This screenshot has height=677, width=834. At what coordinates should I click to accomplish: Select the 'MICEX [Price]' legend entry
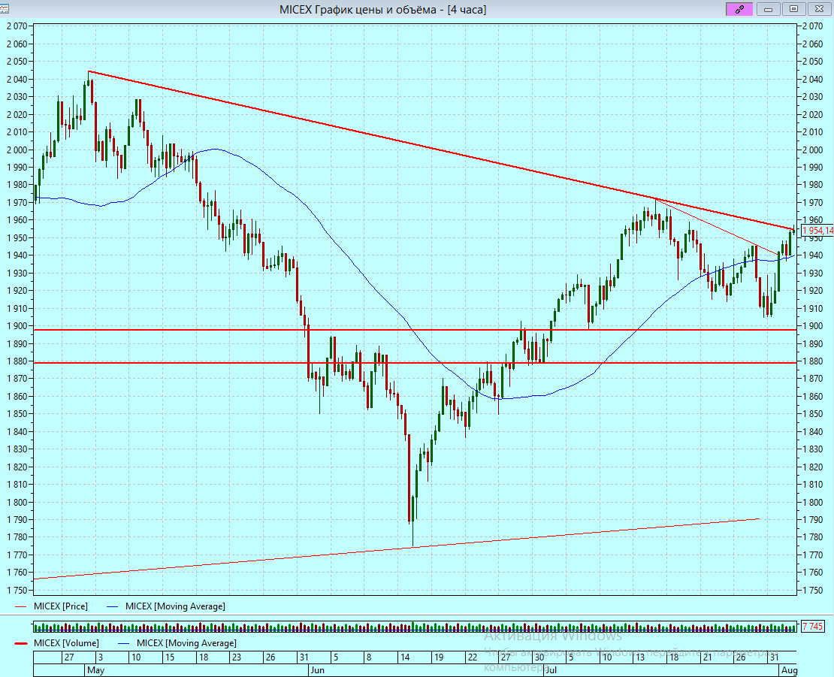[x=61, y=606]
